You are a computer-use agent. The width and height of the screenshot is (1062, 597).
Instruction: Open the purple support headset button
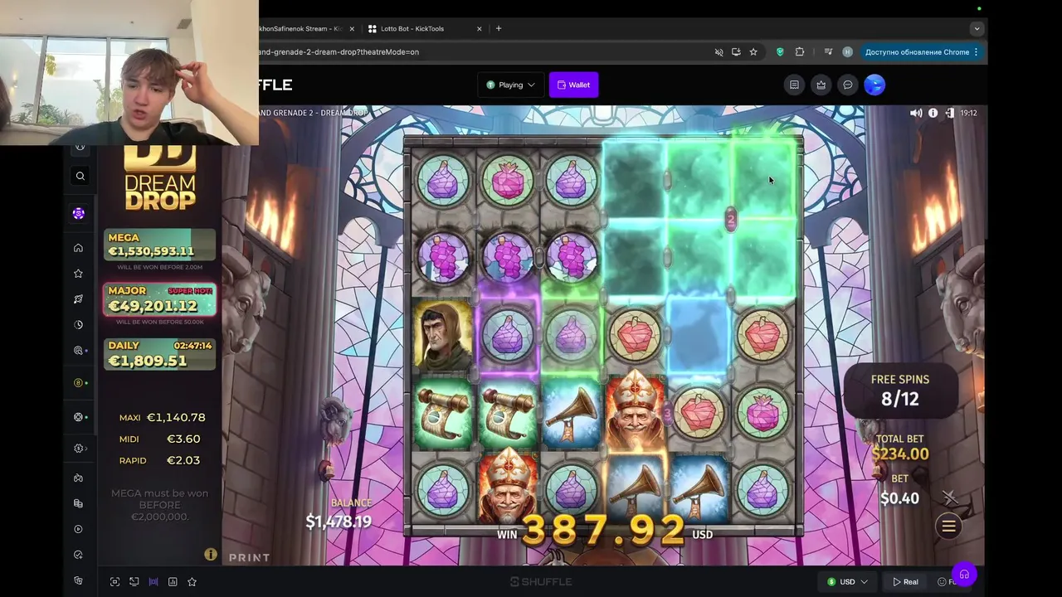(x=964, y=574)
